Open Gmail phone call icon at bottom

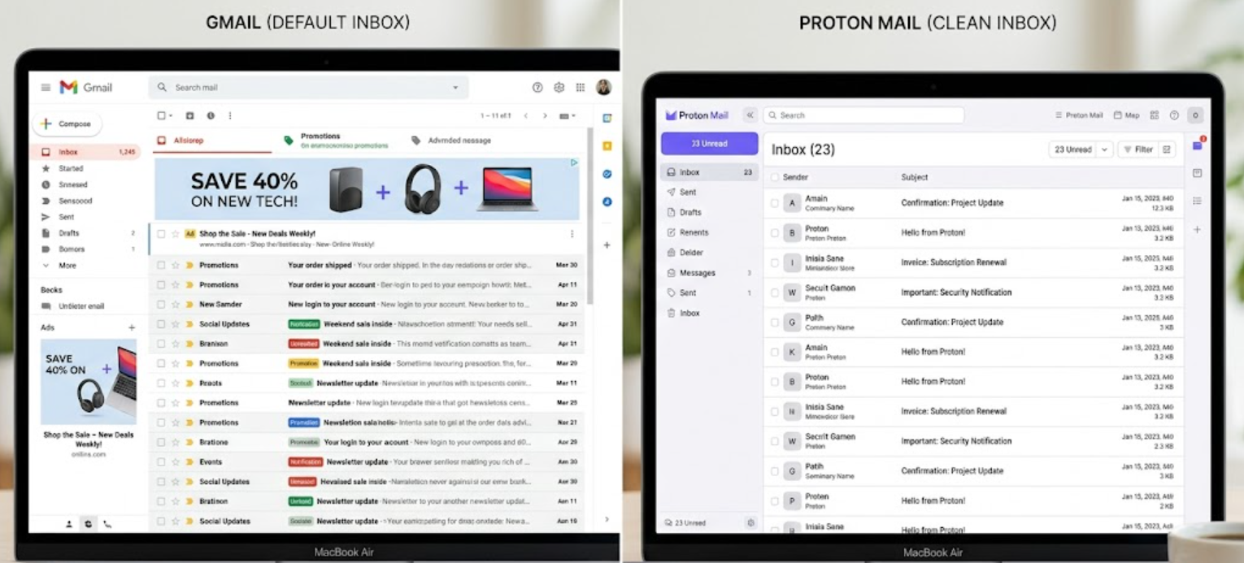(107, 524)
